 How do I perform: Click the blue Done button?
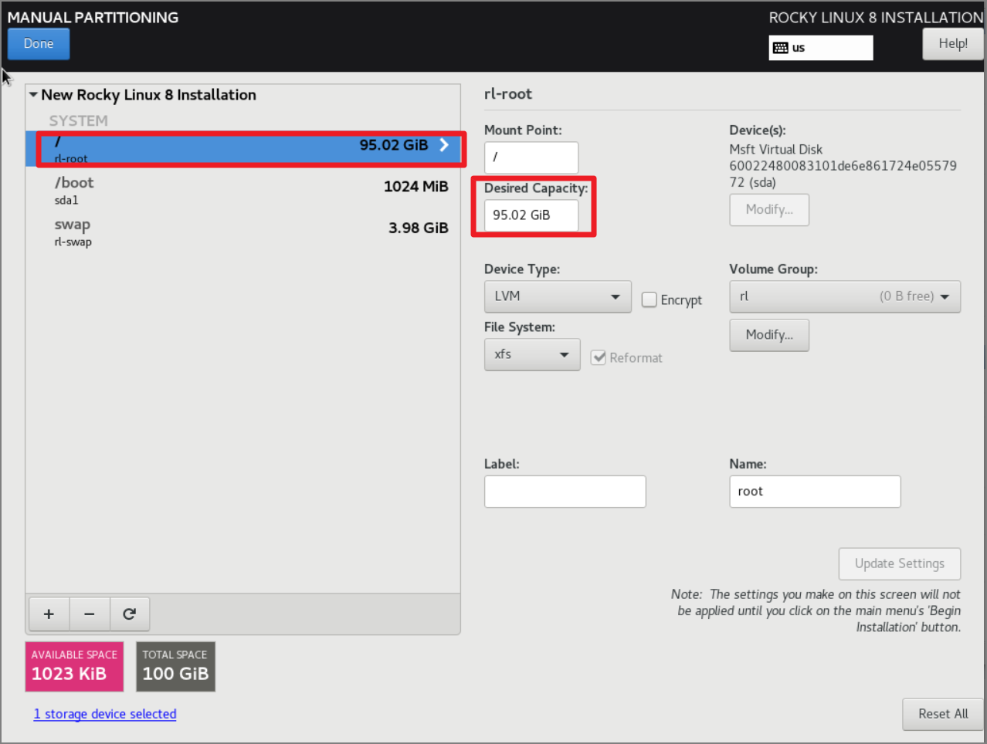pos(39,44)
